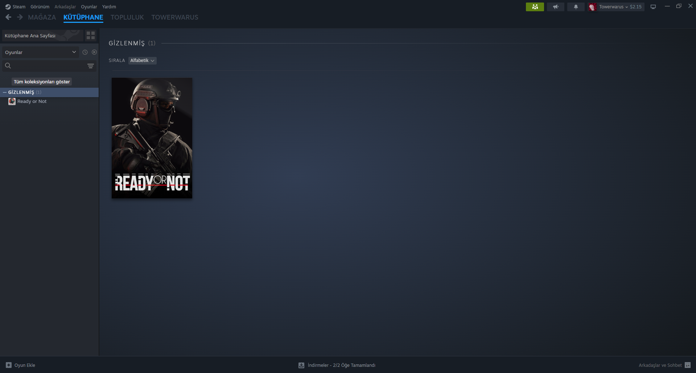Open the Yardım menu
The height and width of the screenshot is (373, 696).
coord(109,7)
